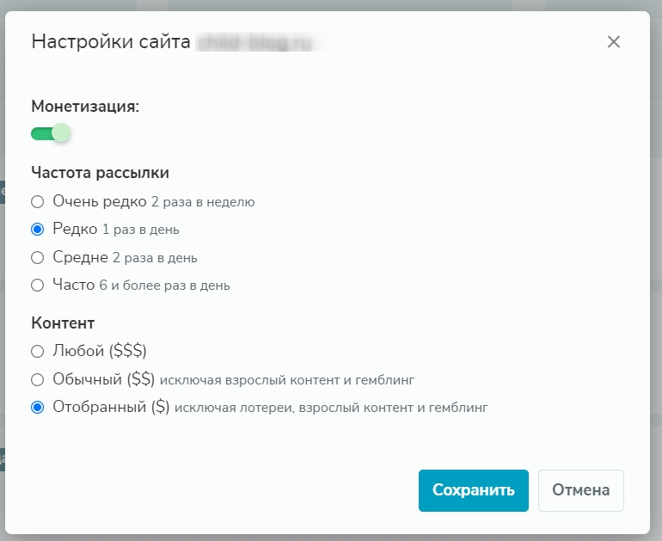Click the Настройки сайта dialog title

tap(110, 42)
